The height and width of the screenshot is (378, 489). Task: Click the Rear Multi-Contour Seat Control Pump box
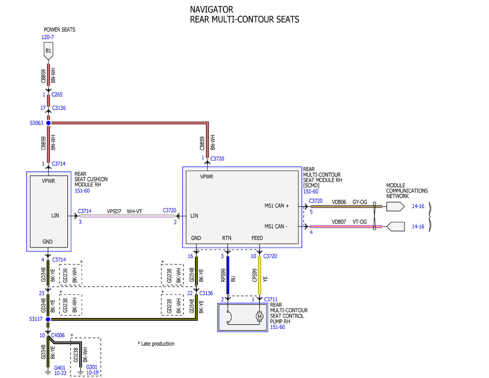[242, 317]
